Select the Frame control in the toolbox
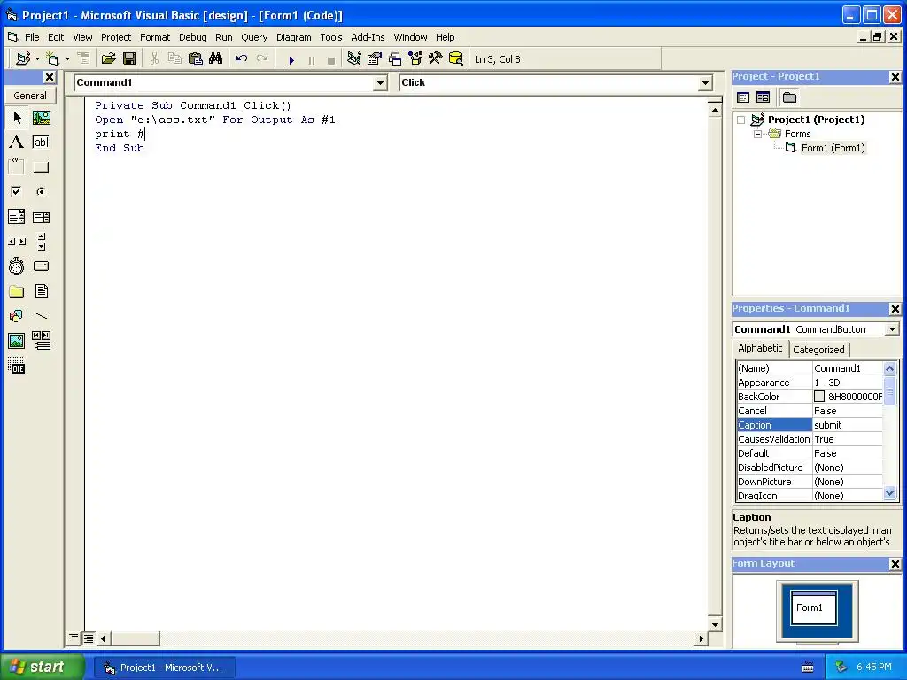Viewport: 907px width, 680px height. click(17, 167)
